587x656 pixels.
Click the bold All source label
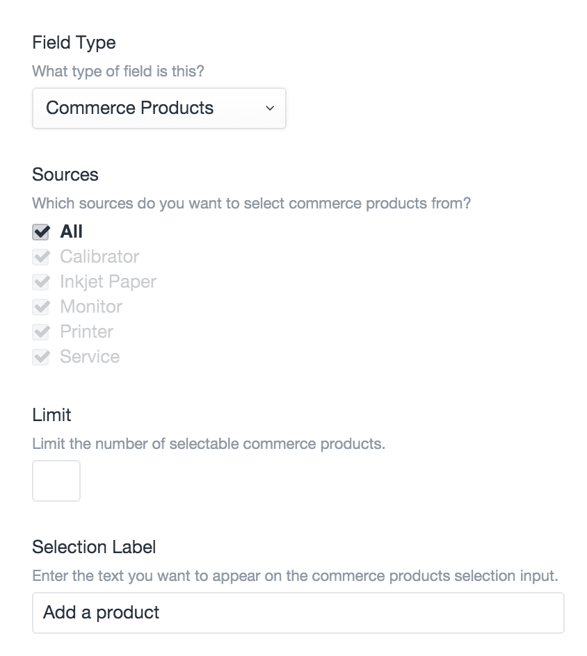(x=72, y=231)
